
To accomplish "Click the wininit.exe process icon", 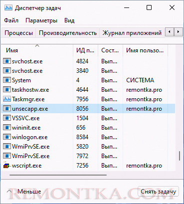I will pos(7,128).
